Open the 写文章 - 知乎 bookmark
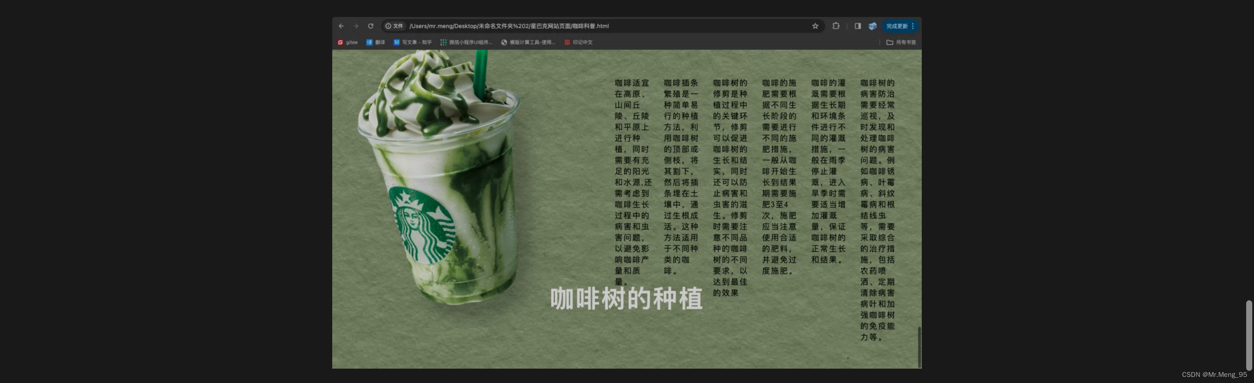Image resolution: width=1254 pixels, height=383 pixels. pyautogui.click(x=412, y=42)
